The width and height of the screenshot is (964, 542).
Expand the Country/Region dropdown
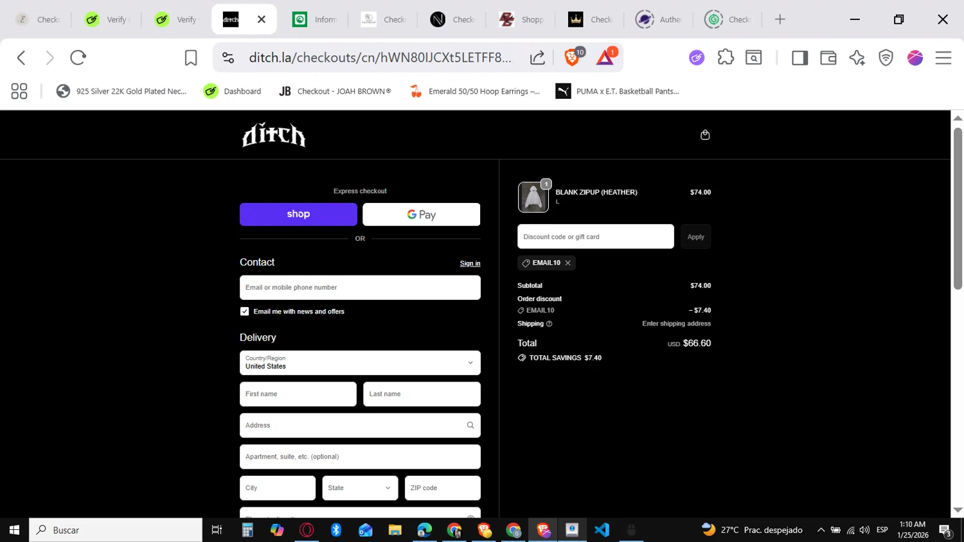pos(360,363)
